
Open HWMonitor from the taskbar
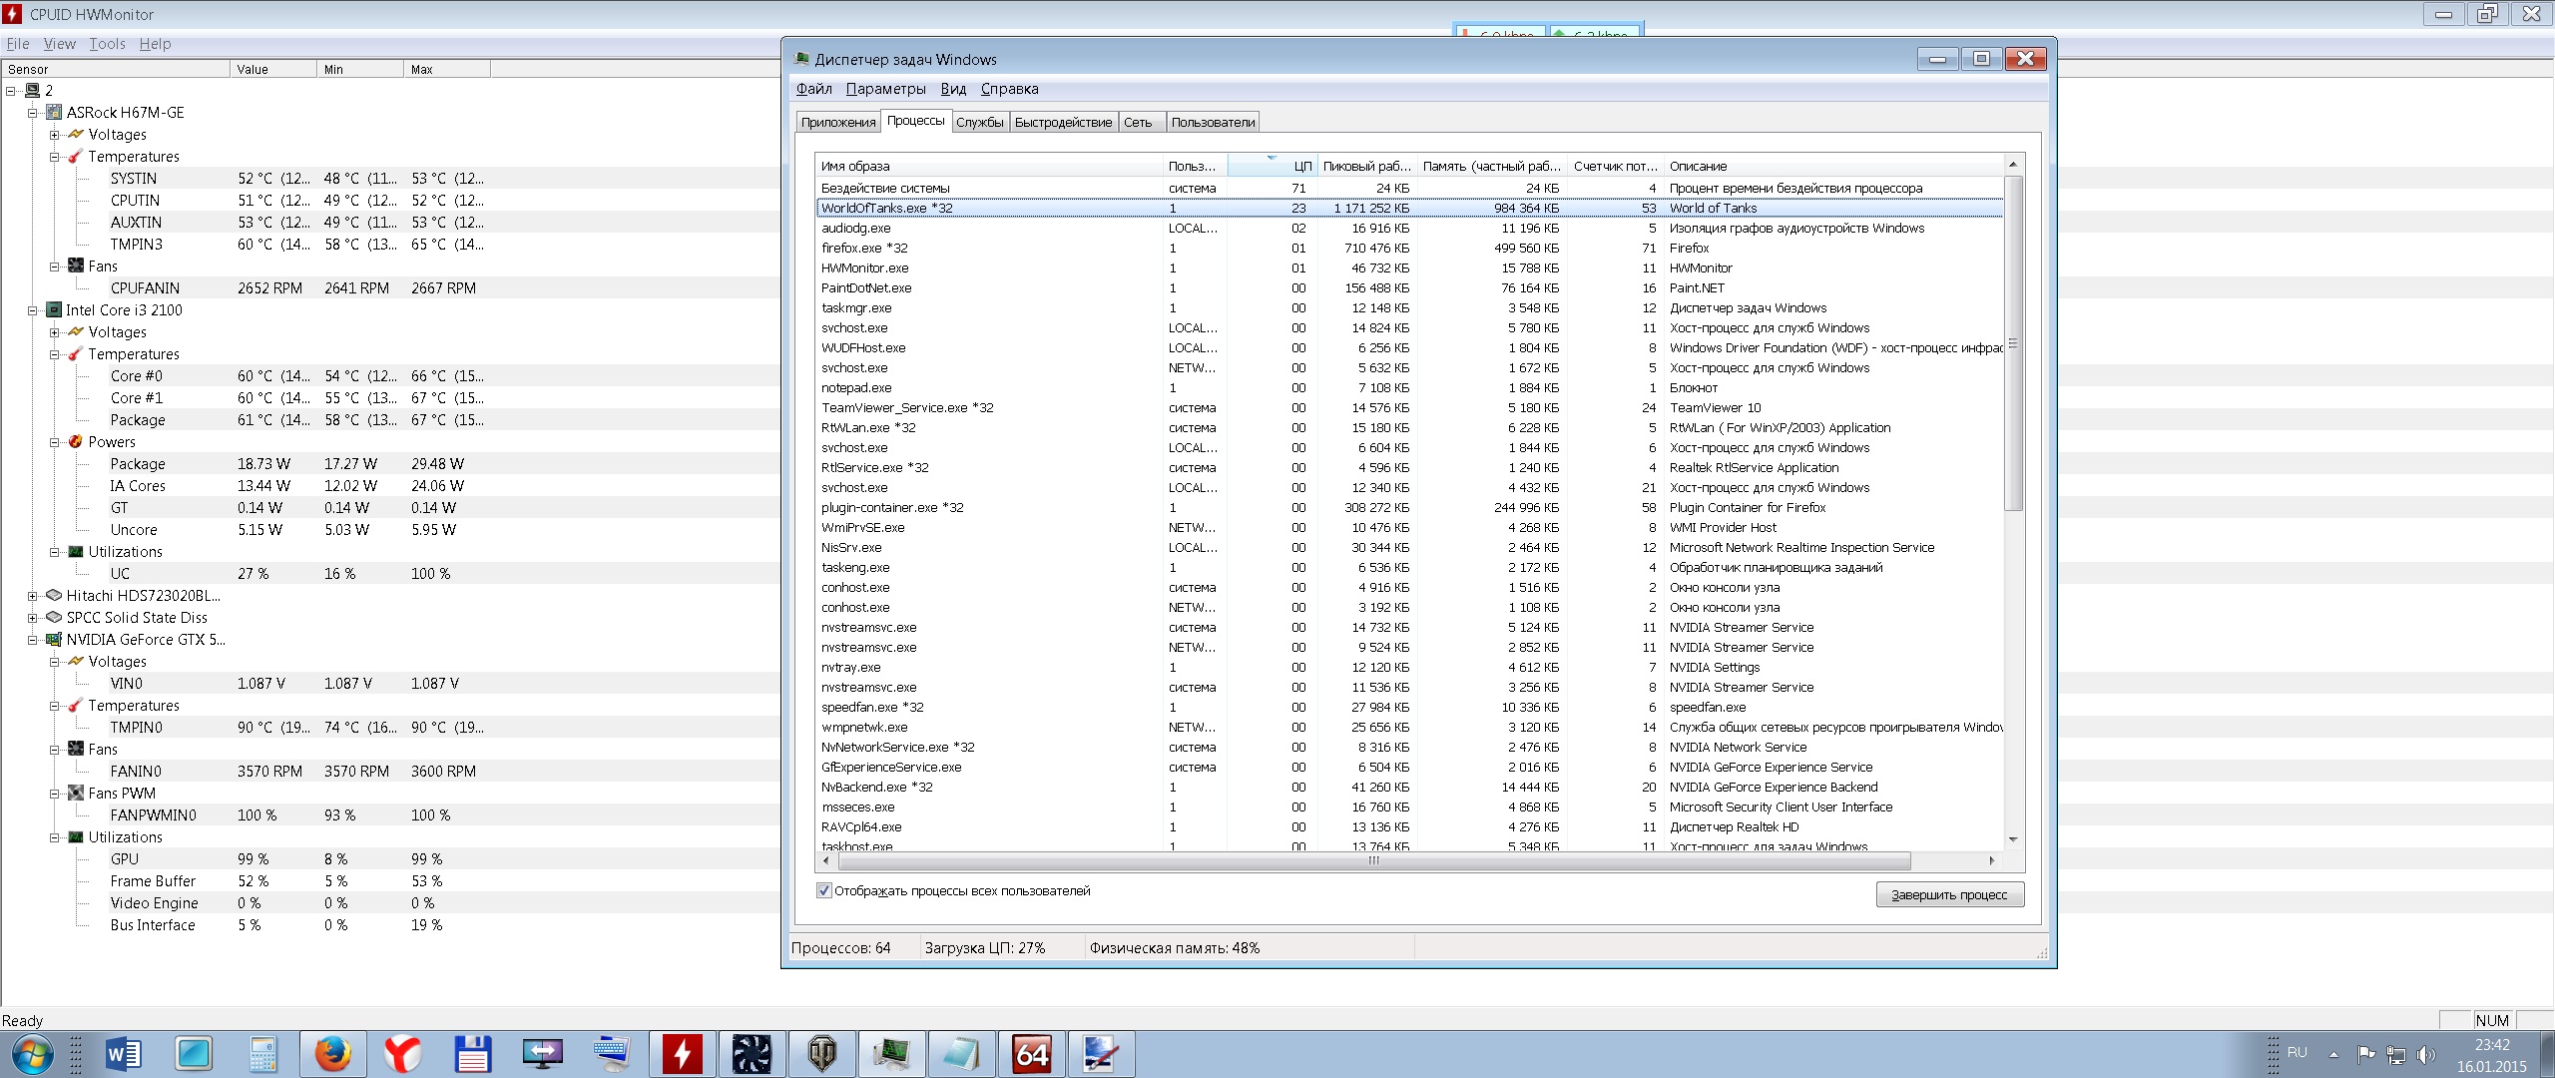(682, 1054)
